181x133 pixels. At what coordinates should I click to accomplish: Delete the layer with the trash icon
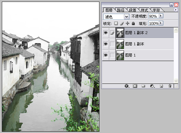[x=170, y=86]
